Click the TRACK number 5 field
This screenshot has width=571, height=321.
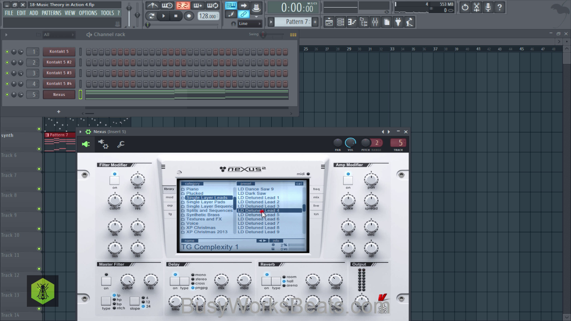pyautogui.click(x=398, y=143)
